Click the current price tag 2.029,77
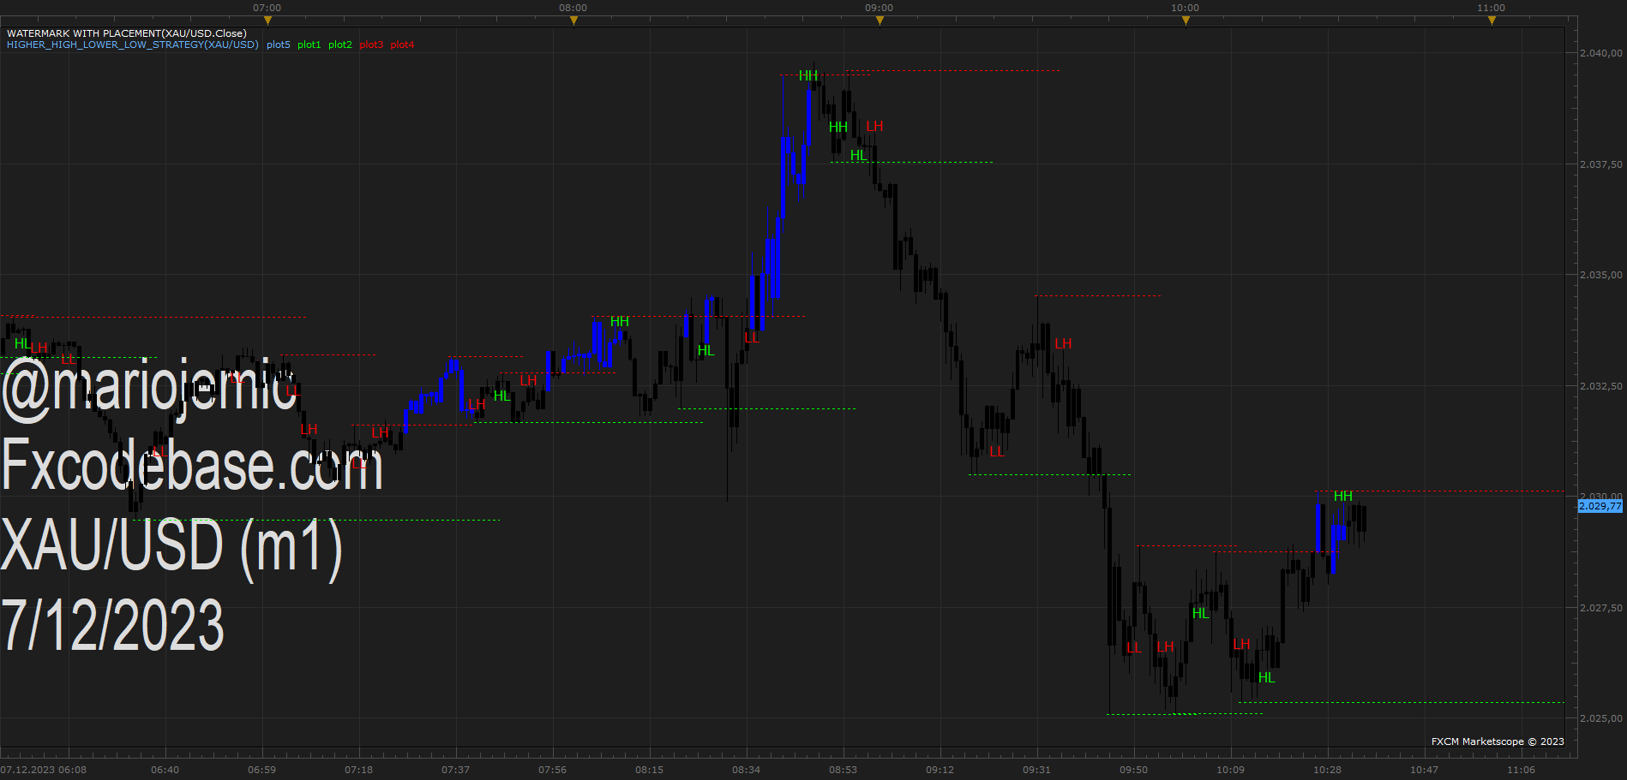This screenshot has height=780, width=1627. click(1600, 506)
